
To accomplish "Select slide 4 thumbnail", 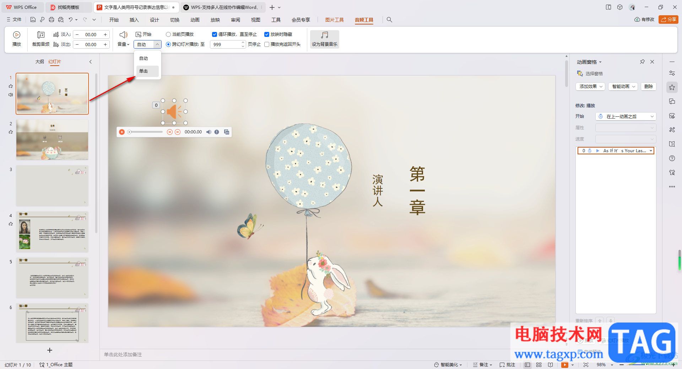I will click(52, 232).
